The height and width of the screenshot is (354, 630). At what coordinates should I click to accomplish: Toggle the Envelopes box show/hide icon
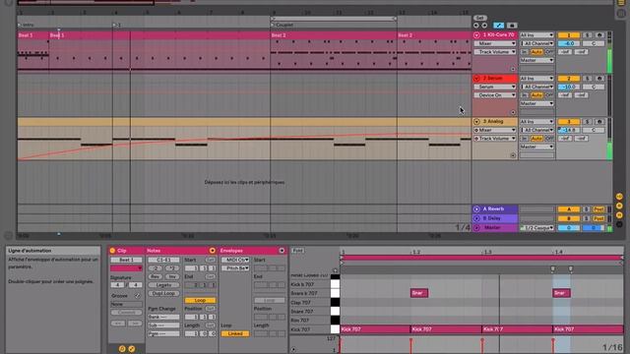283,251
